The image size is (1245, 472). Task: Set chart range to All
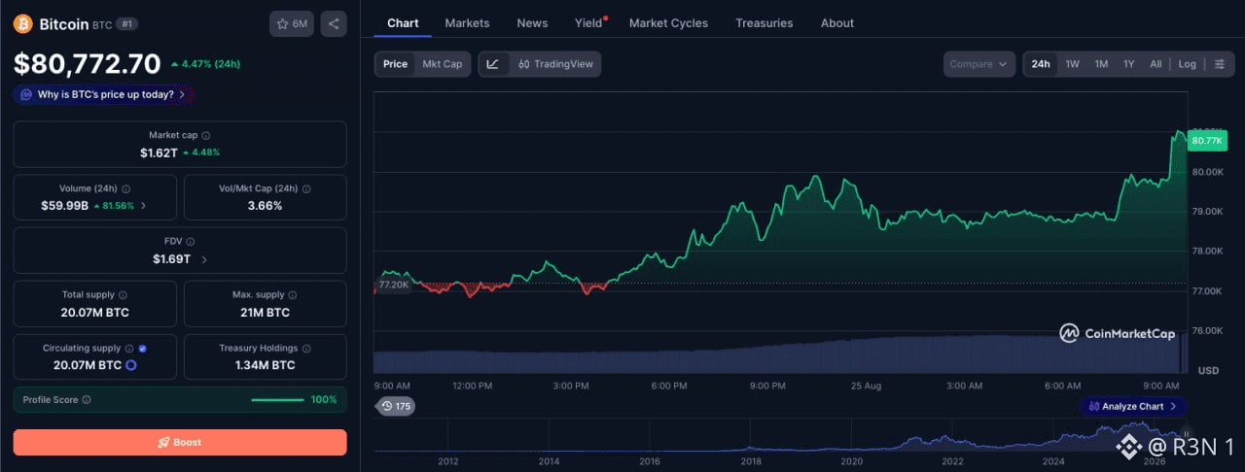point(1156,64)
